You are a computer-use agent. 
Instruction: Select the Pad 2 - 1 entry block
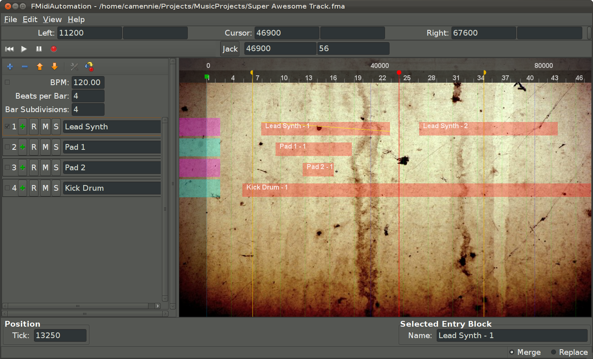318,169
